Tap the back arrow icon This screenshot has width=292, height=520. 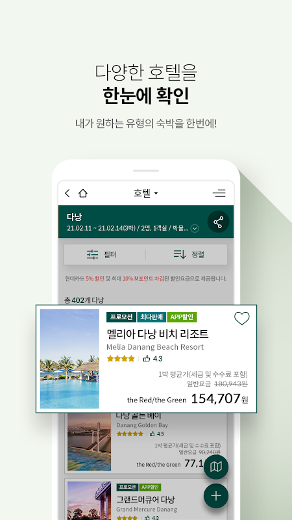tap(67, 193)
